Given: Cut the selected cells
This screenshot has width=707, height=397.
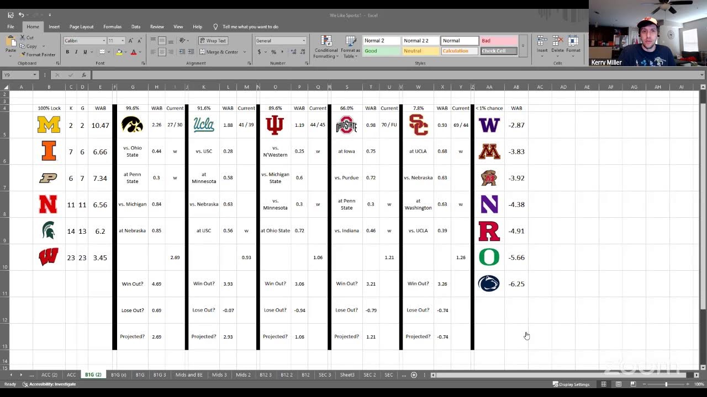Looking at the screenshot, I should (x=27, y=37).
